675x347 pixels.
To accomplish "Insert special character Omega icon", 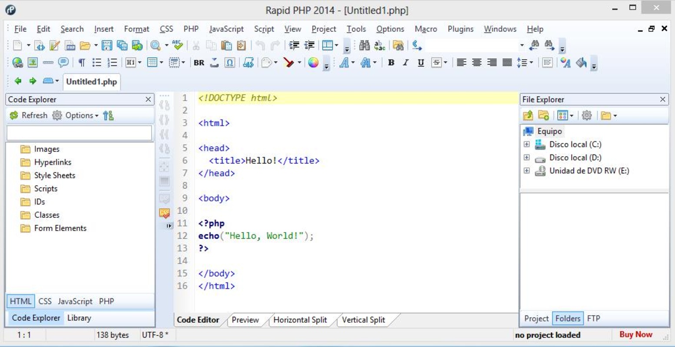I will click(x=230, y=63).
